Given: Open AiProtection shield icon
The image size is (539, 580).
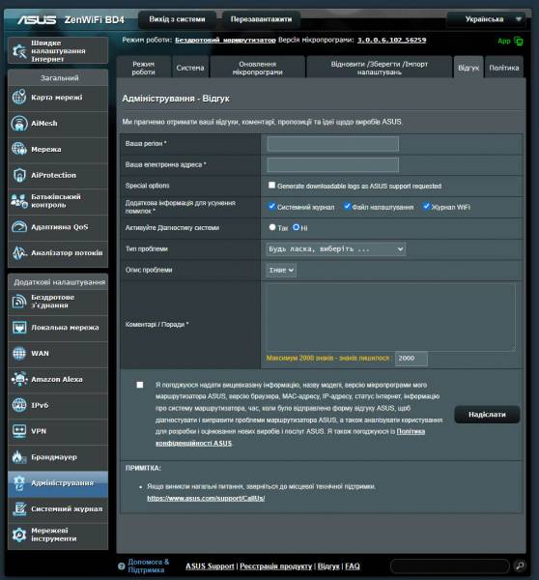Looking at the screenshot, I should pyautogui.click(x=19, y=175).
